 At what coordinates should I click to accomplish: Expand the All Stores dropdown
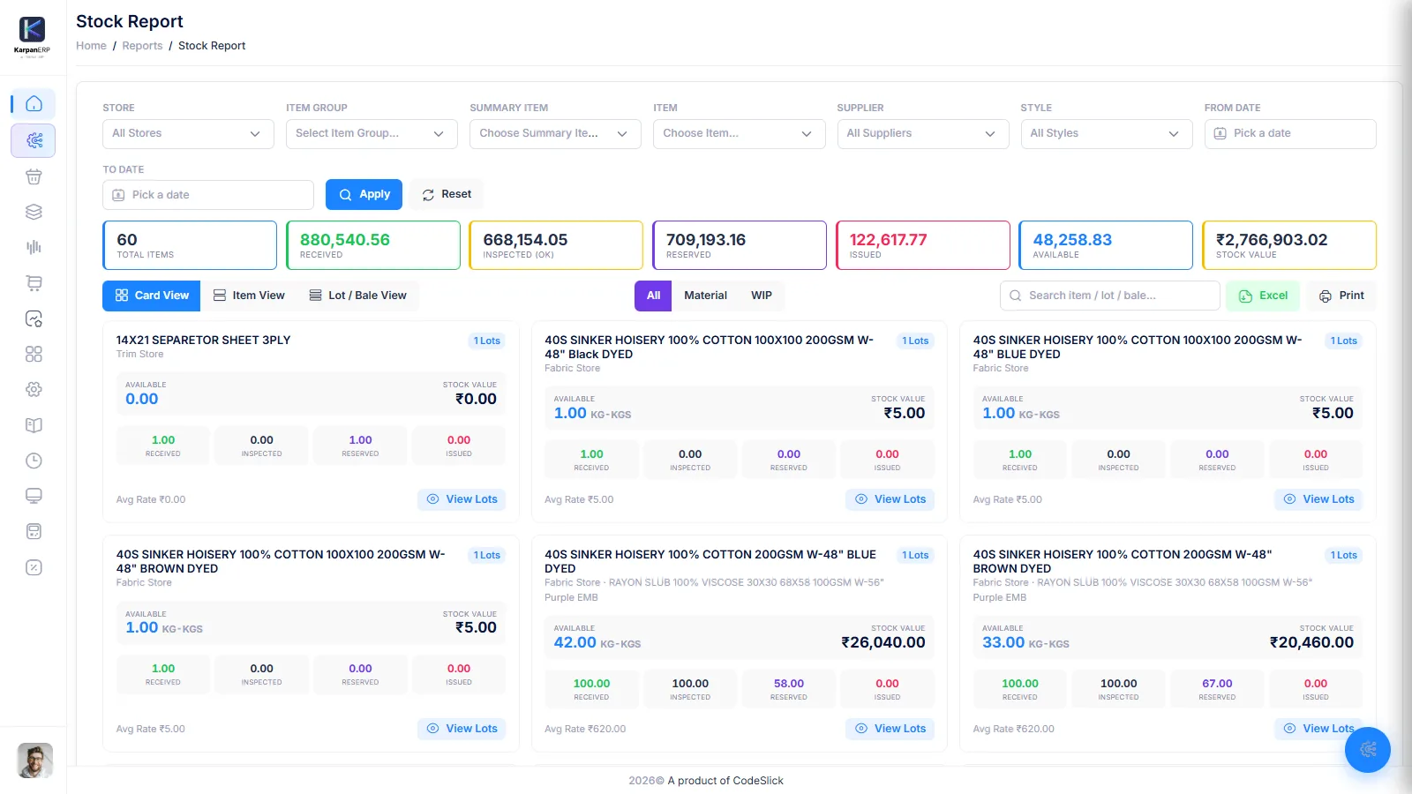pyautogui.click(x=188, y=134)
